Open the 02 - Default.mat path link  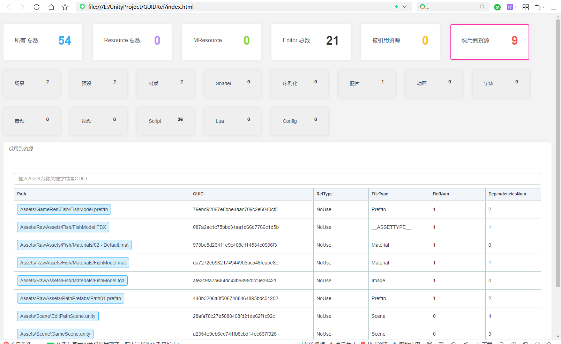(74, 245)
